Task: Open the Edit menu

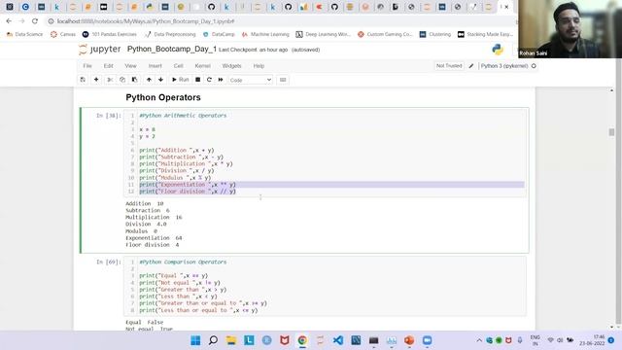Action: pos(108,66)
